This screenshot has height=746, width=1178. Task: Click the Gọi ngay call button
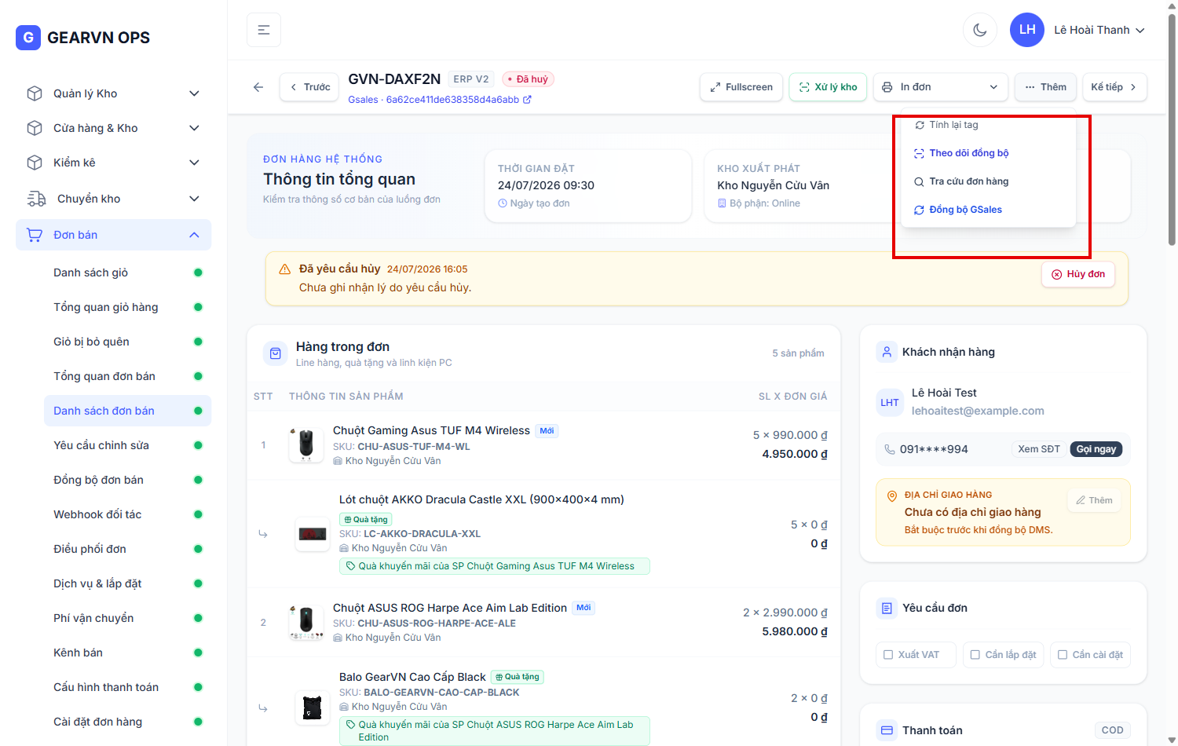point(1096,449)
